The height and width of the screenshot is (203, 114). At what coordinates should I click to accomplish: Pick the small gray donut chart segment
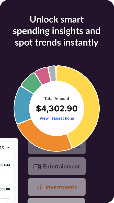52,74
